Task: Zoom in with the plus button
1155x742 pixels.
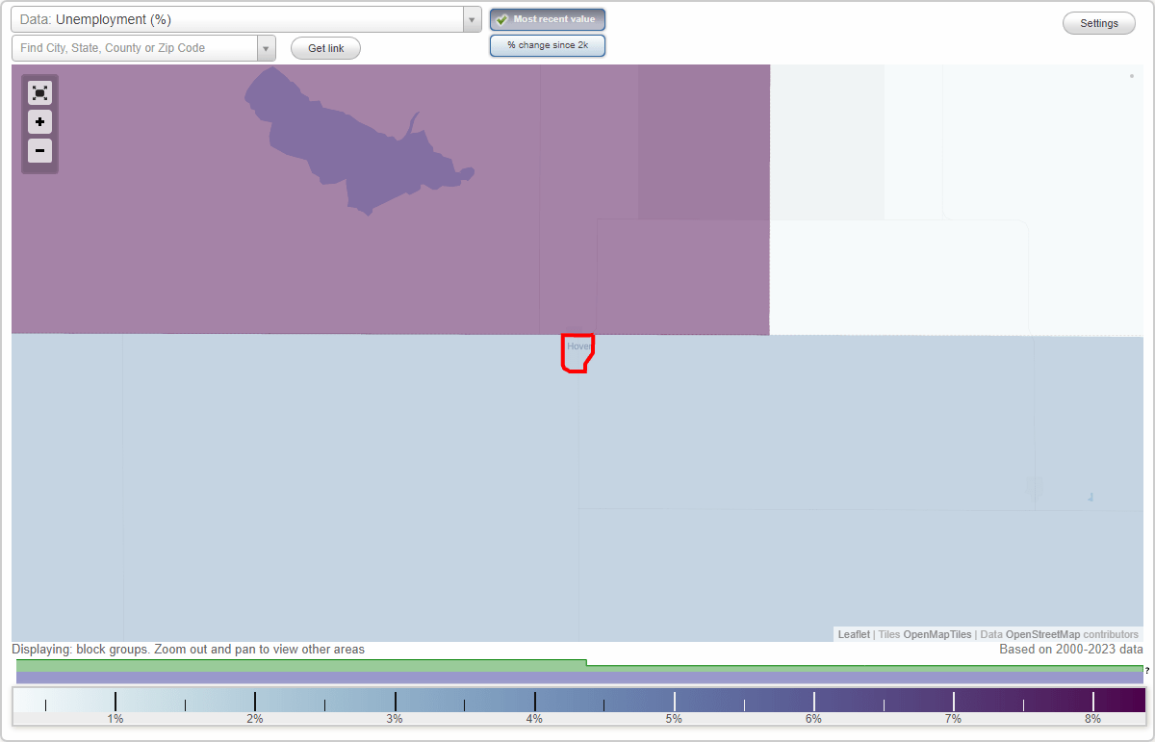Action: [x=39, y=122]
